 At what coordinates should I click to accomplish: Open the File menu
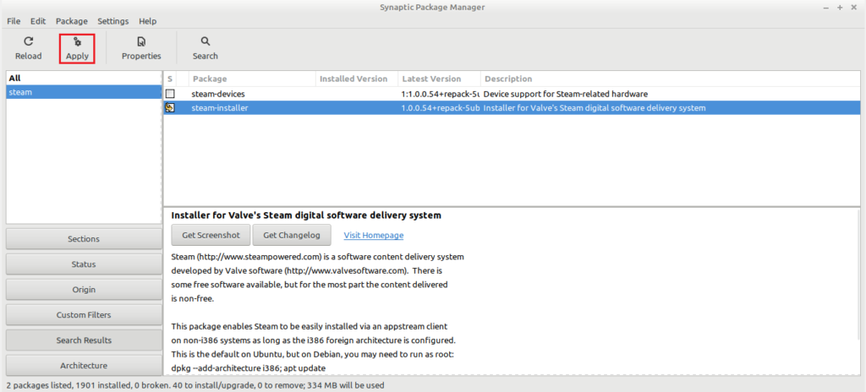tap(14, 21)
